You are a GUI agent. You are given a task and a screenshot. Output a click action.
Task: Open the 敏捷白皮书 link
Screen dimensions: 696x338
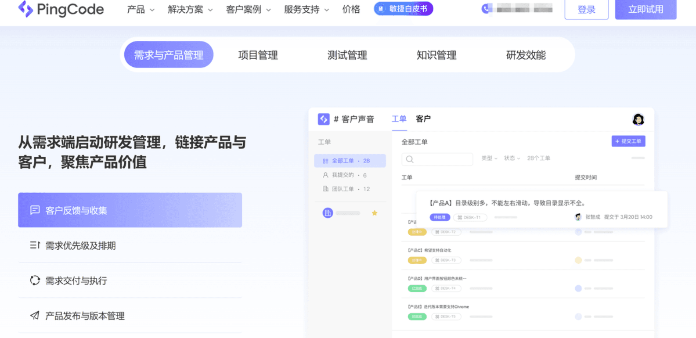(x=404, y=9)
